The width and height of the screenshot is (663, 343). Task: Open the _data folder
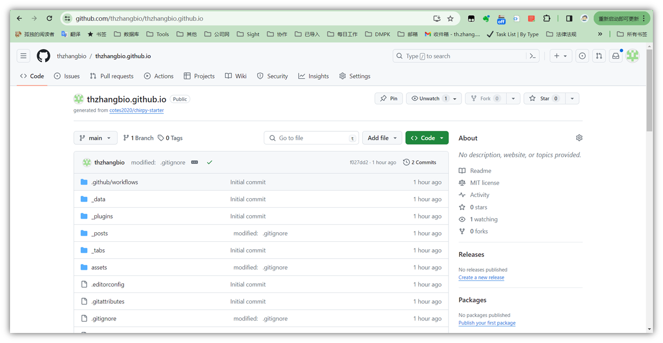pyautogui.click(x=98, y=199)
